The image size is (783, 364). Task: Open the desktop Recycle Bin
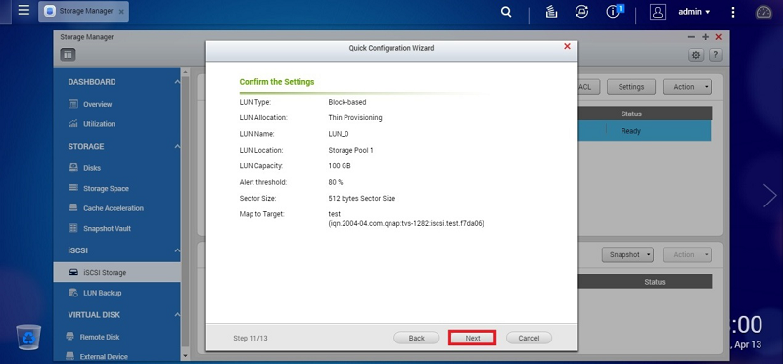coord(28,337)
